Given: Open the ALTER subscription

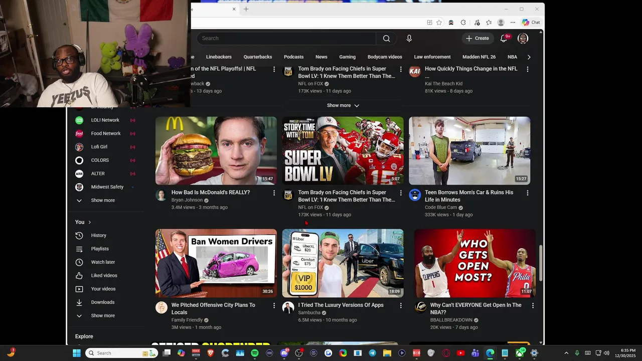Looking at the screenshot, I should click(x=98, y=173).
